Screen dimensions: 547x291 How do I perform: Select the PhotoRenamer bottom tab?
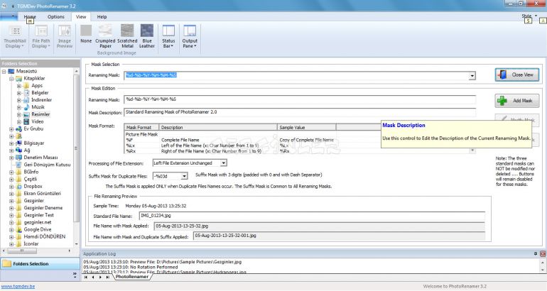pos(132,277)
